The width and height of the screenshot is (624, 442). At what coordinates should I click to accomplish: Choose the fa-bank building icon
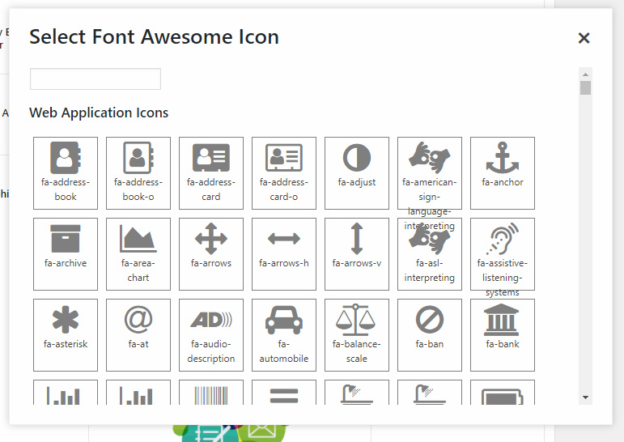tap(503, 335)
